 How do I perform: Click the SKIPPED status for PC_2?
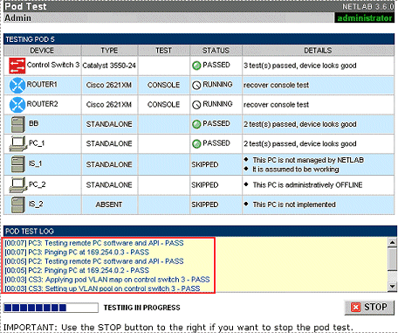205,185
